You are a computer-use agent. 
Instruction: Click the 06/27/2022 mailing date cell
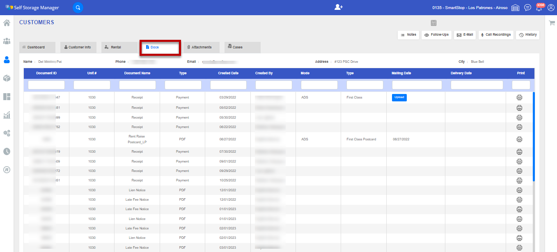401,140
